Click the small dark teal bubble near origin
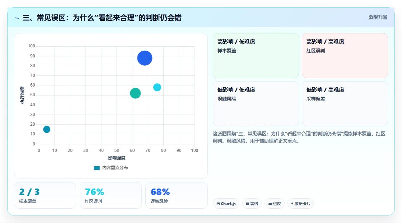This screenshot has height=223, width=402. (47, 129)
